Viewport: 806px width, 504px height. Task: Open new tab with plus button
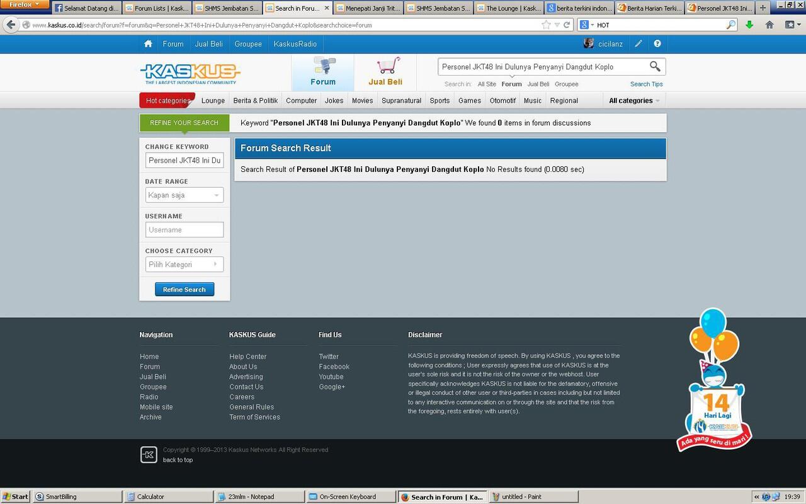(x=763, y=8)
